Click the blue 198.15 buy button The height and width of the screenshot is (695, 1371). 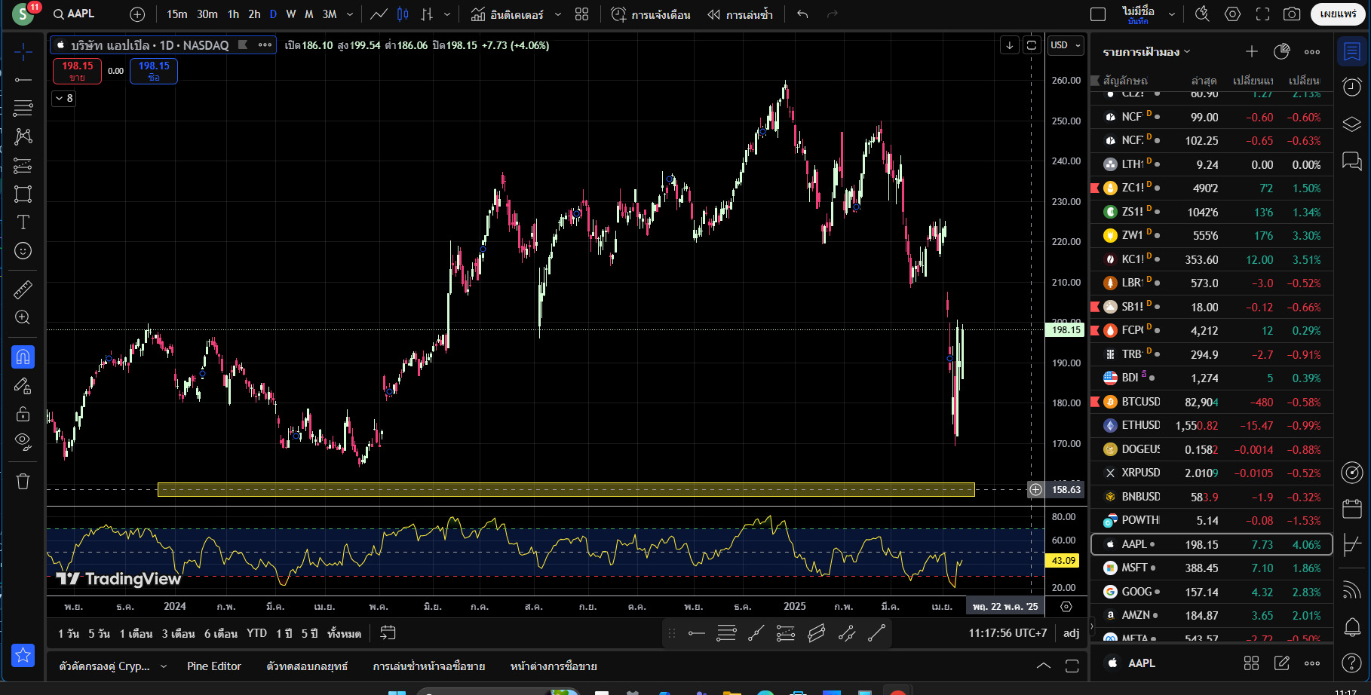pos(154,71)
